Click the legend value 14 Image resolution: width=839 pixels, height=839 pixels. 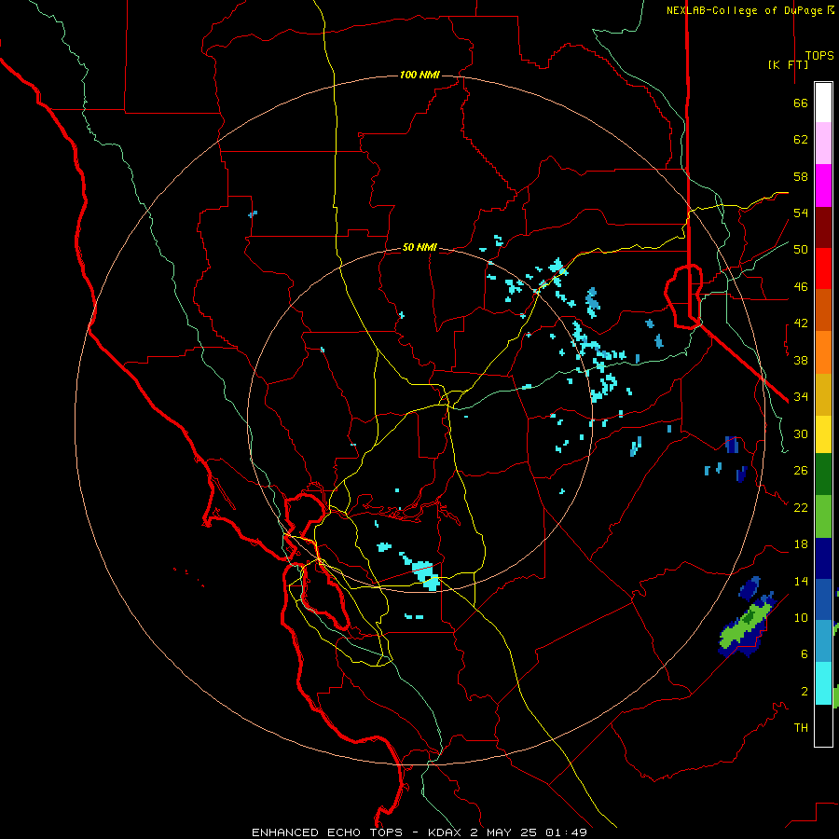801,581
